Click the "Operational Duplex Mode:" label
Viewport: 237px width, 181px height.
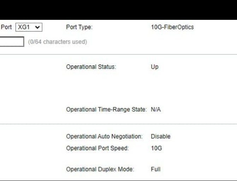(100, 169)
